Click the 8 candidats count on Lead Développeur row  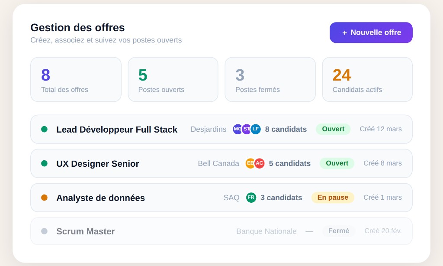(x=286, y=129)
